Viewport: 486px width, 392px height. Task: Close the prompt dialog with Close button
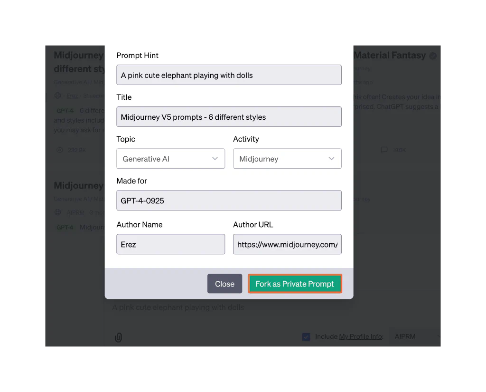(x=224, y=284)
